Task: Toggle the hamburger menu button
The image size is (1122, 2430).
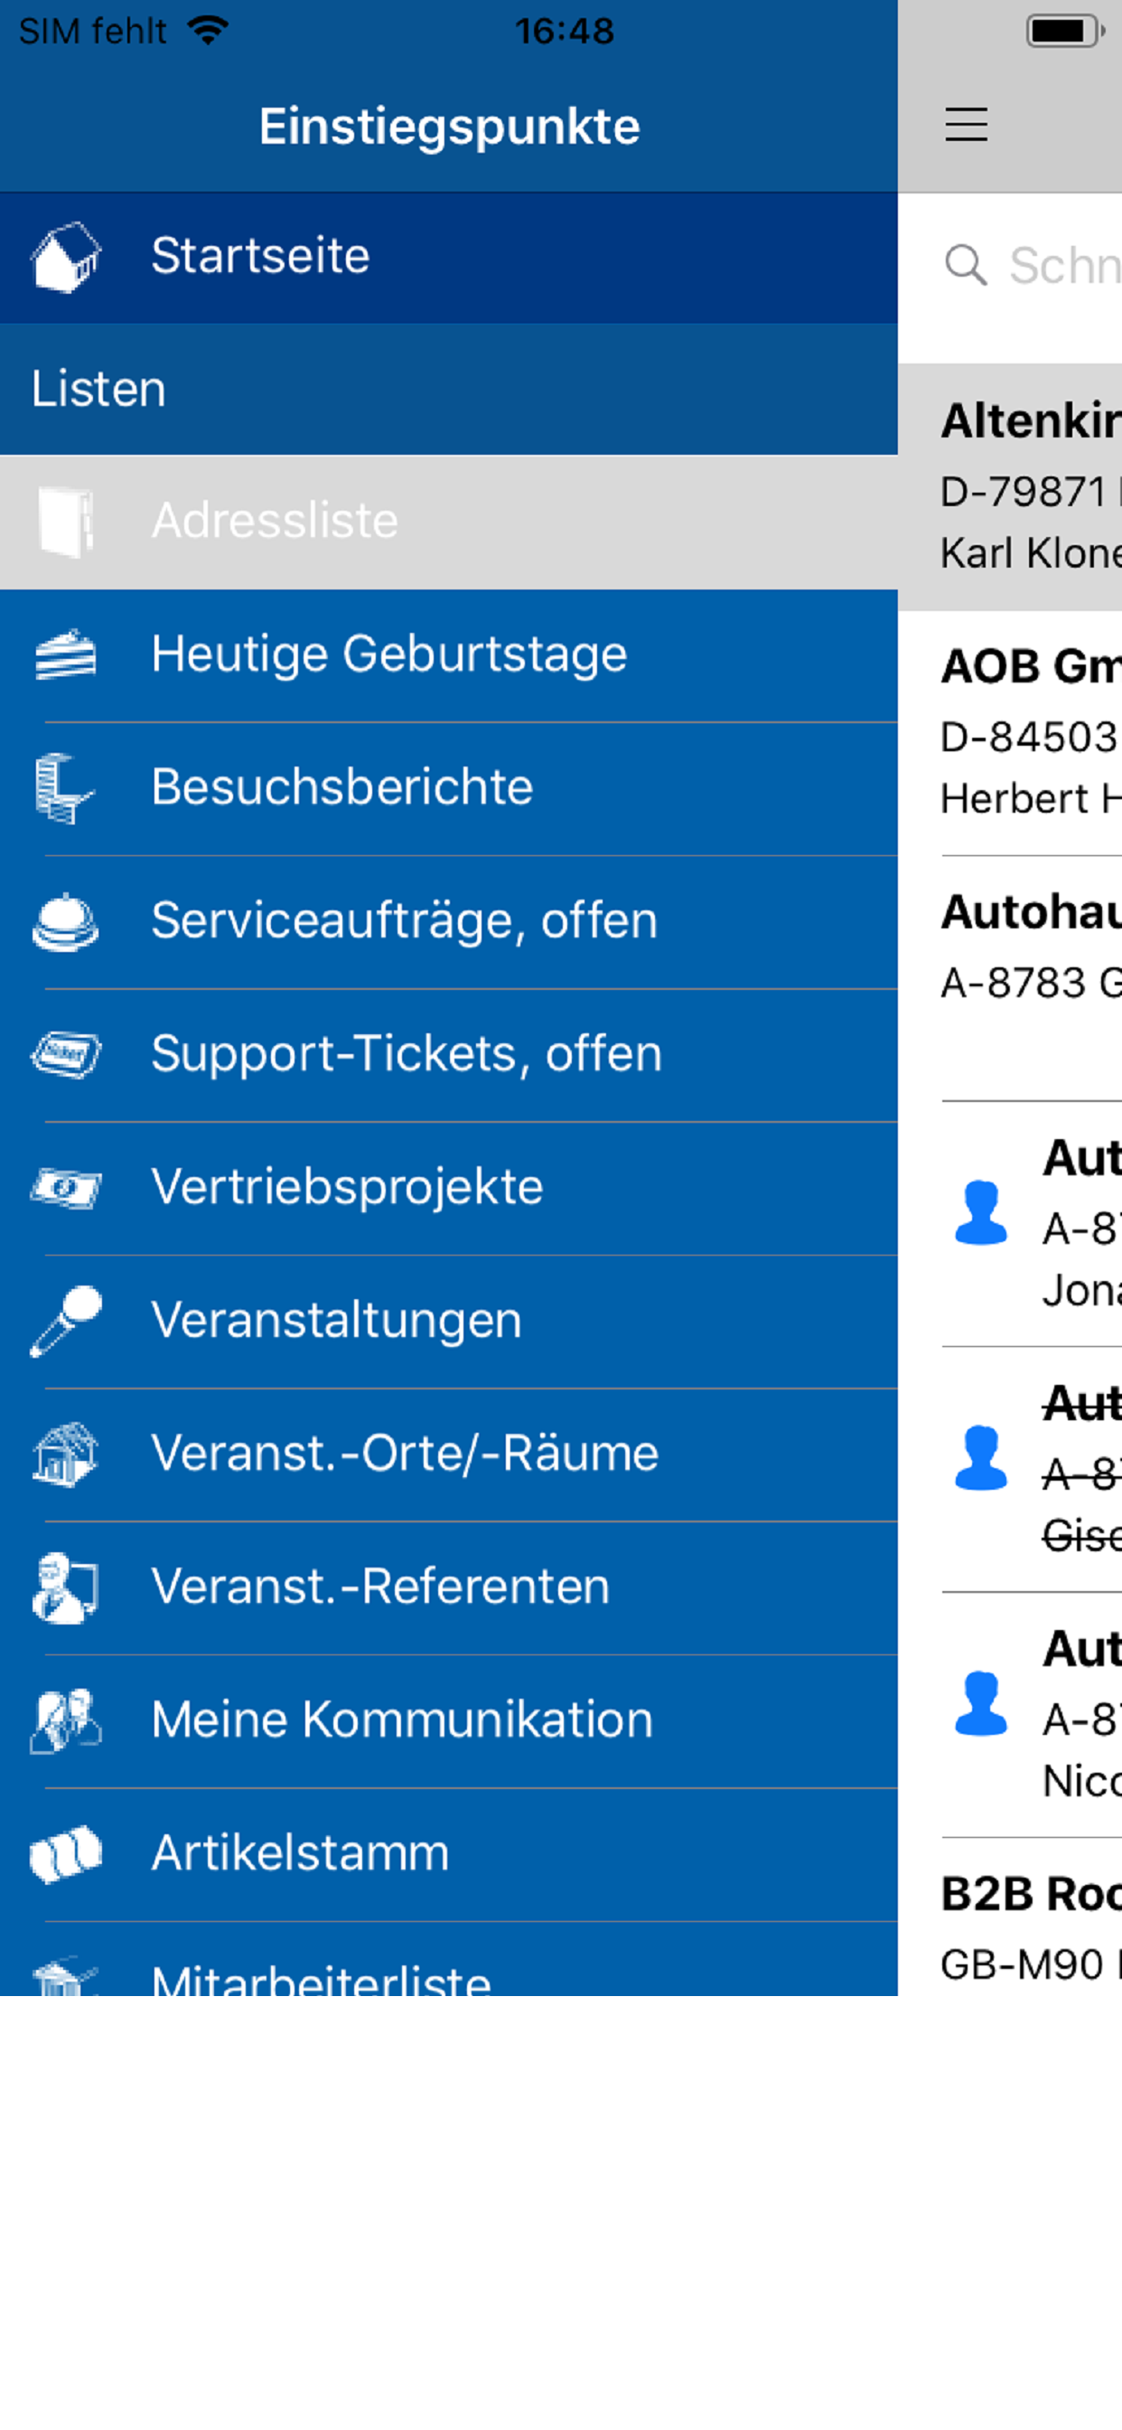Action: tap(967, 125)
